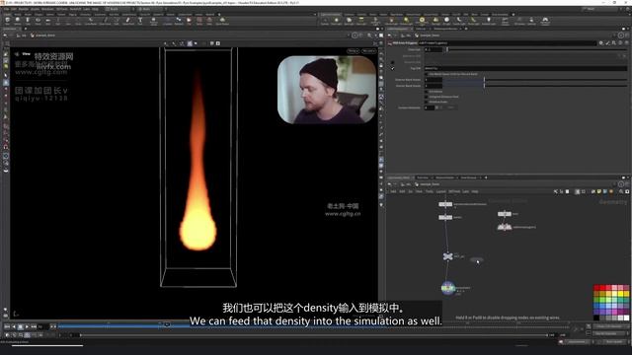Toggle the Fill Interior checkbox

[427, 92]
